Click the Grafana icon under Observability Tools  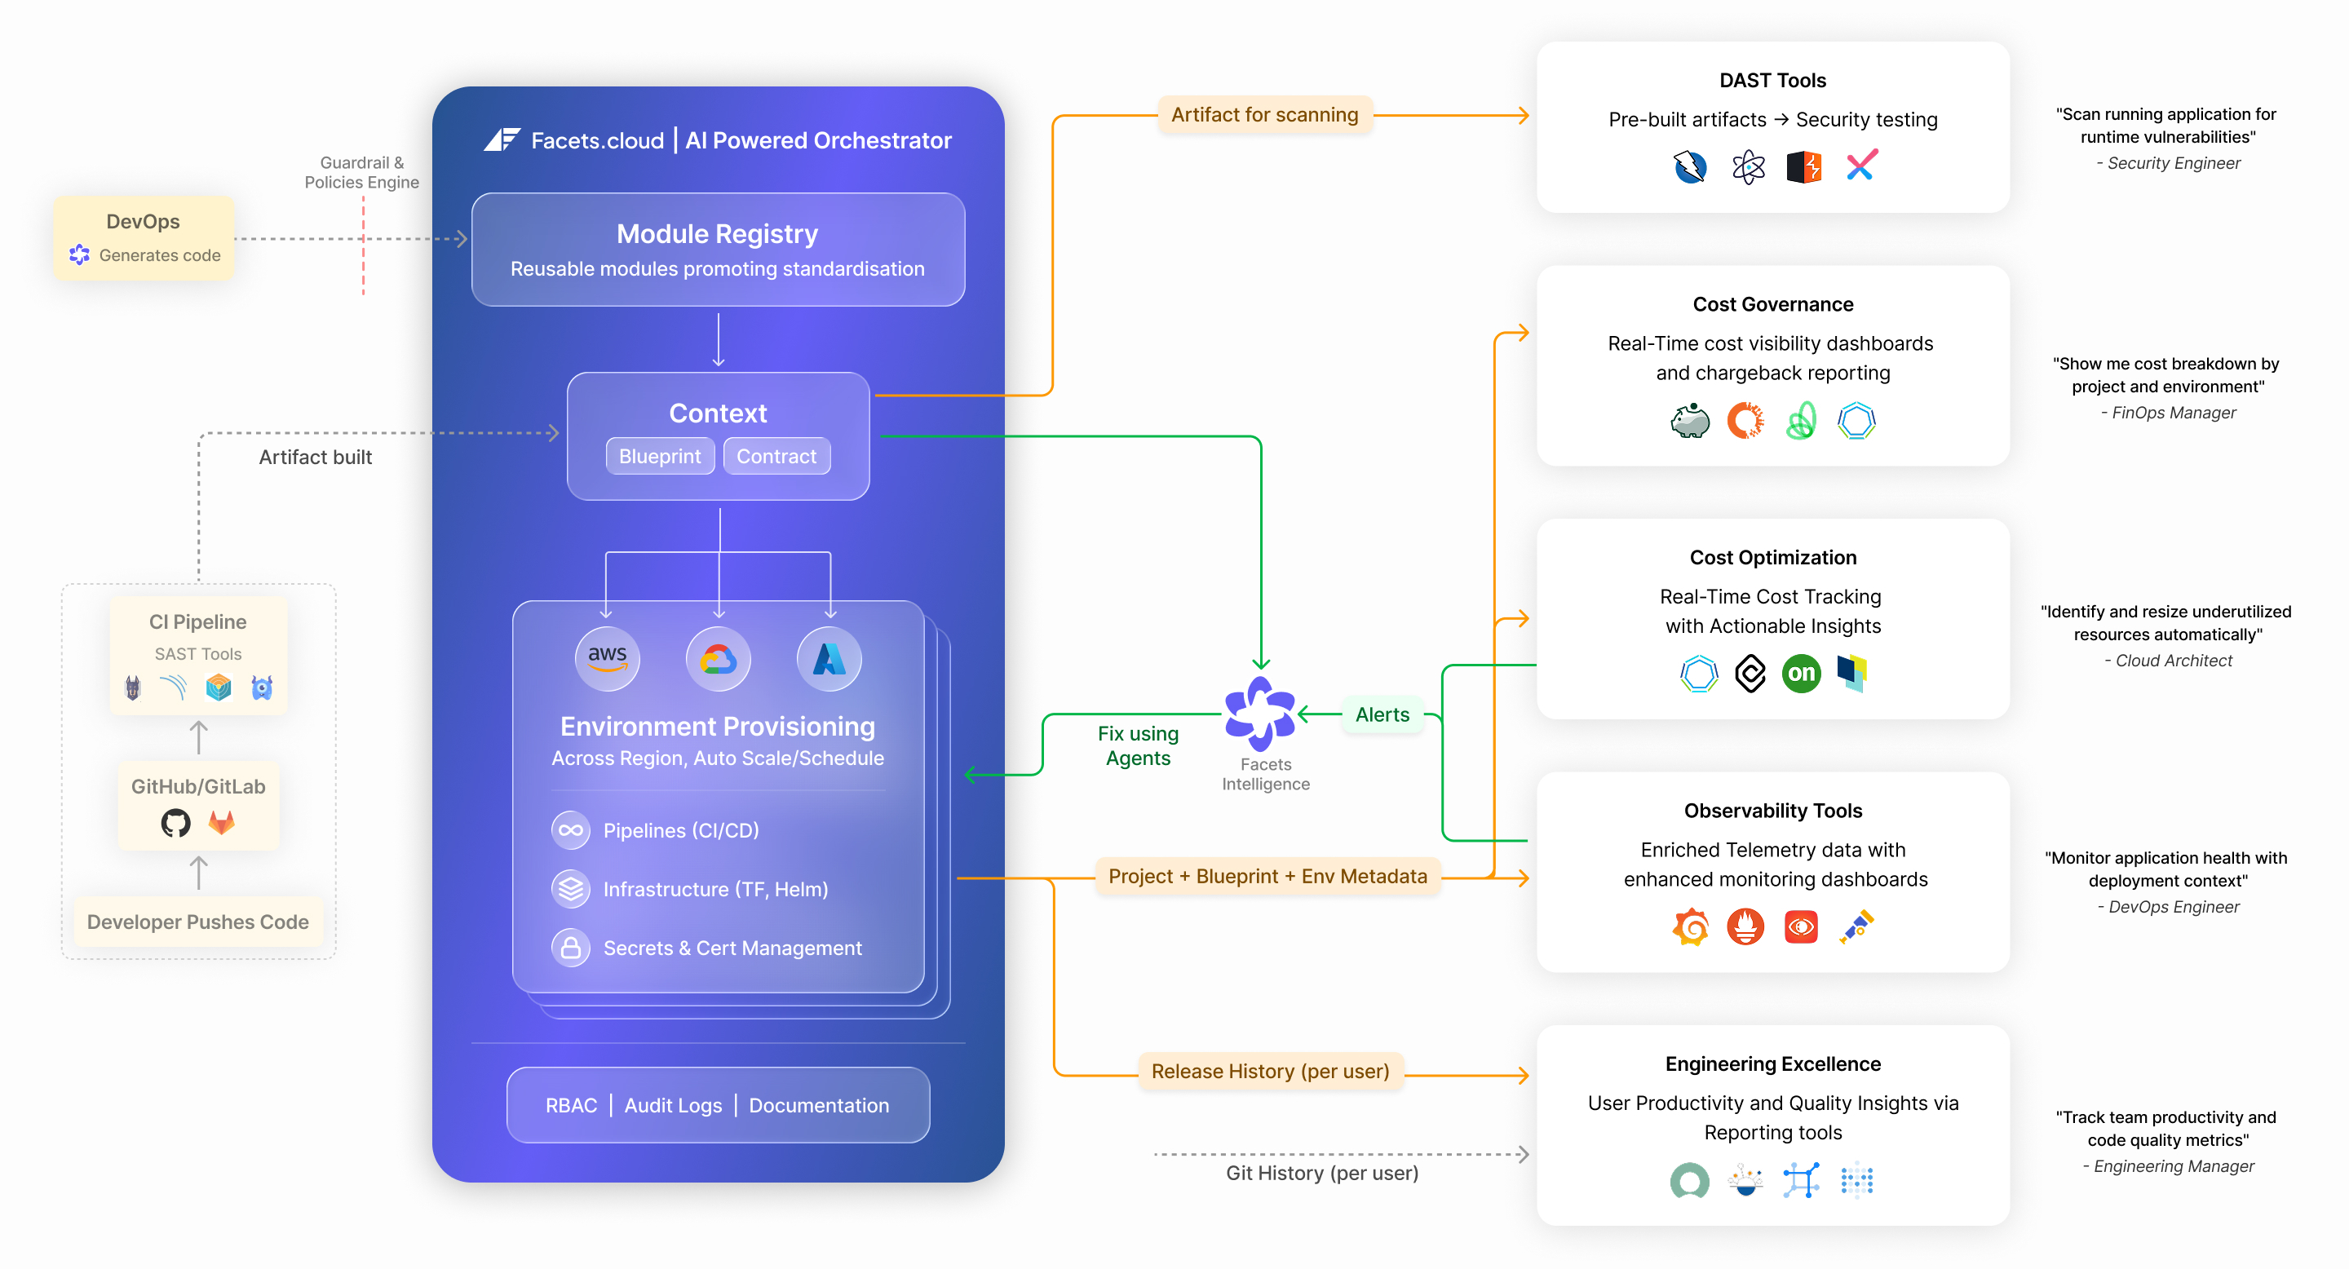(x=1690, y=927)
